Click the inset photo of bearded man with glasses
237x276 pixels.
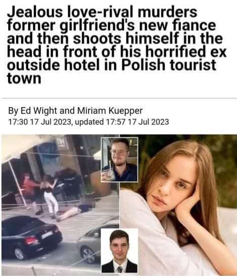(x=119, y=159)
